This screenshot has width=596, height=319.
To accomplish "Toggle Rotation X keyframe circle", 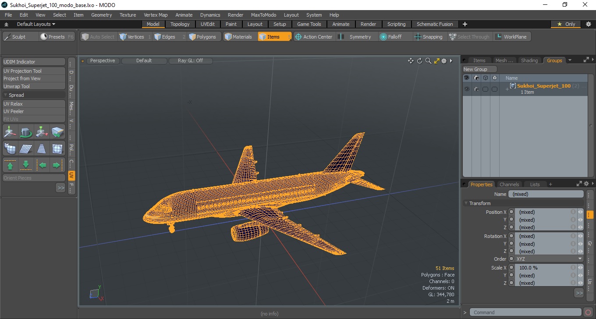I will coord(511,236).
